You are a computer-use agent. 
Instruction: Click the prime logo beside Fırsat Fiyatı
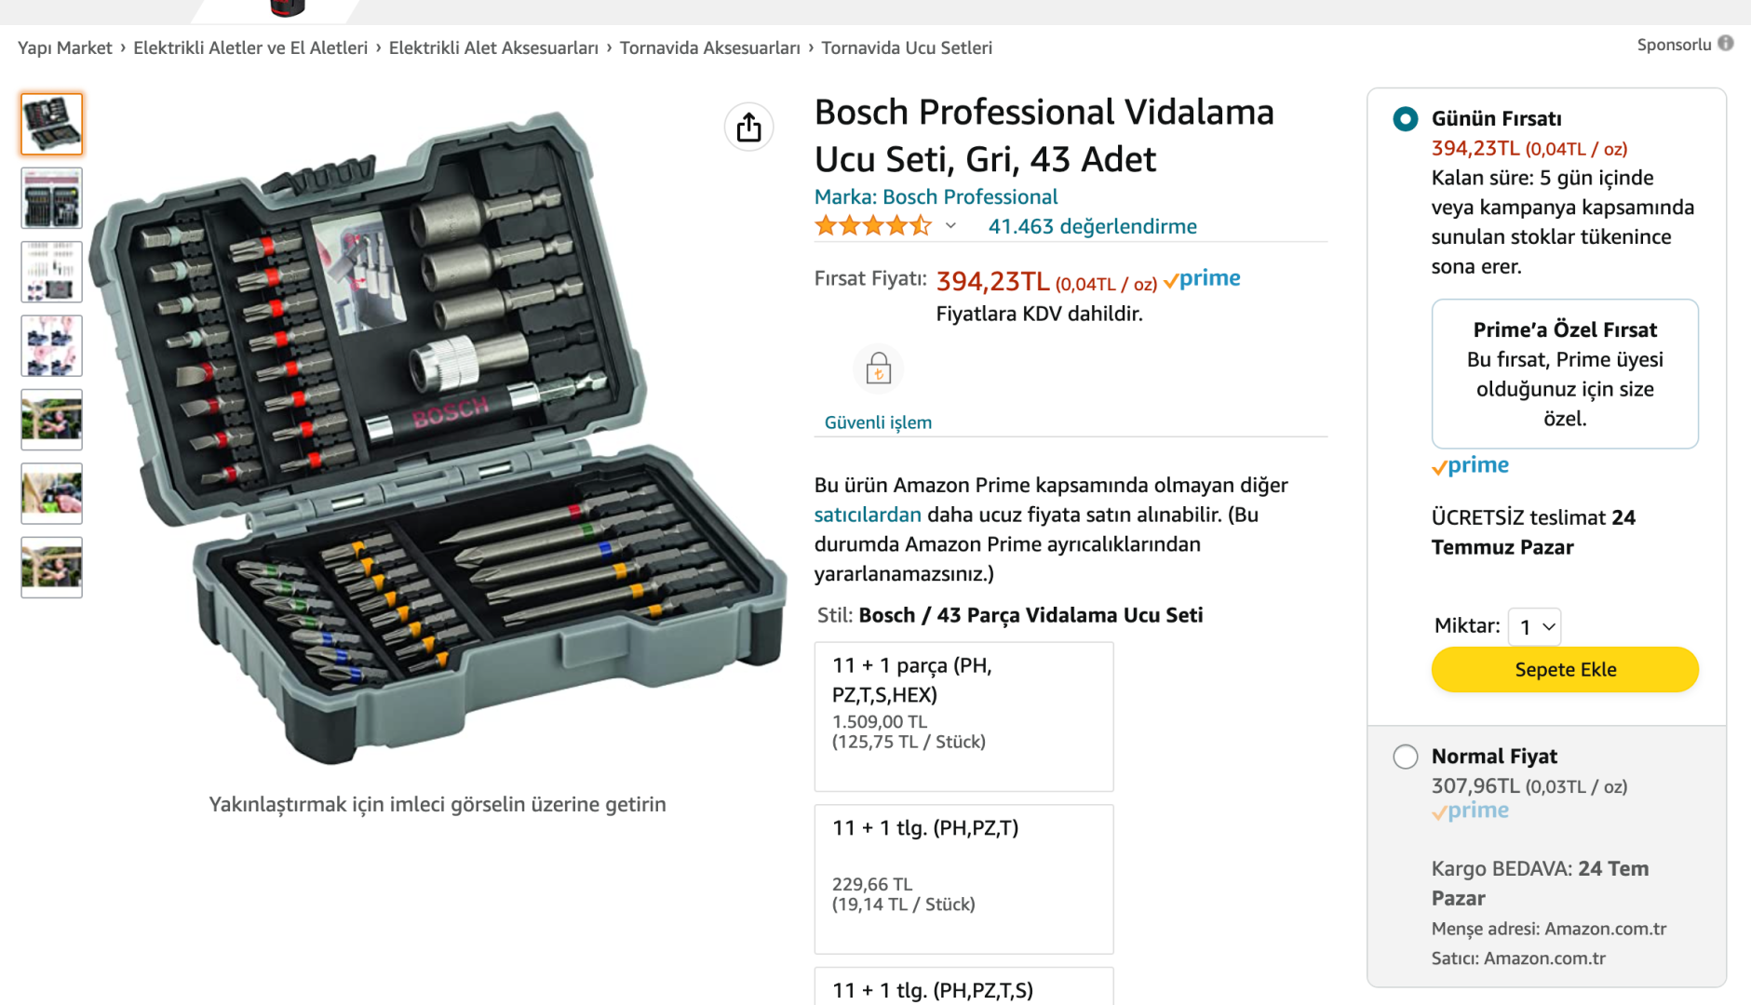click(x=1203, y=279)
